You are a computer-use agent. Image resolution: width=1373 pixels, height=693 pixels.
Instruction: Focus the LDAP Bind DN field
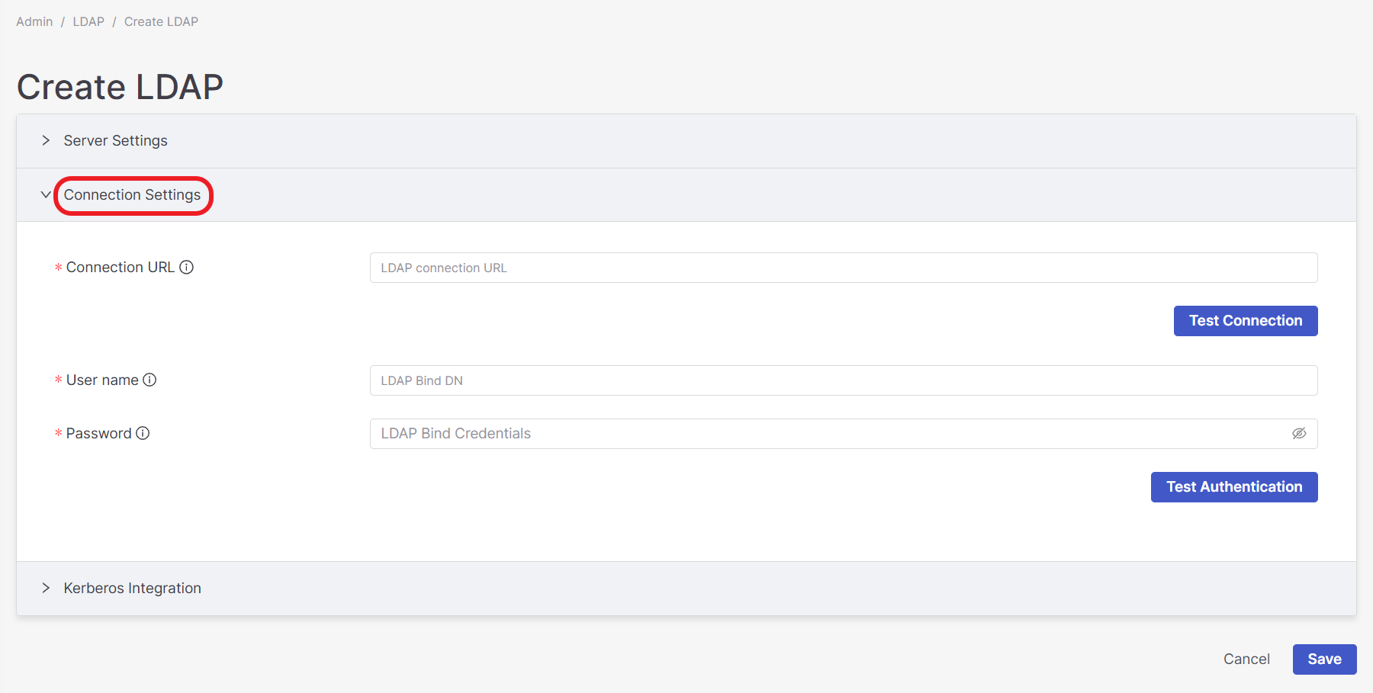[x=844, y=380]
